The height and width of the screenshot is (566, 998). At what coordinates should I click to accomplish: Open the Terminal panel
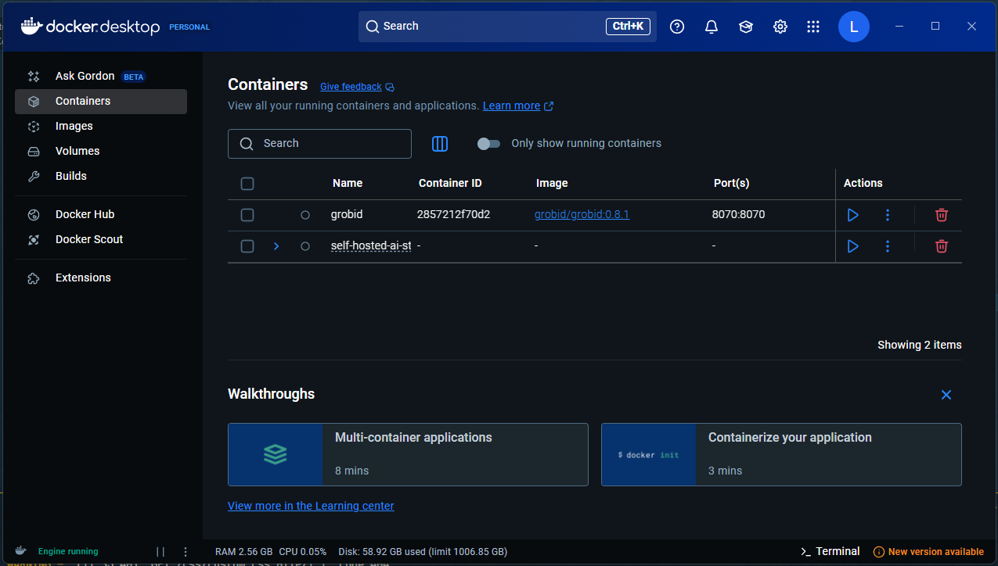coord(830,551)
